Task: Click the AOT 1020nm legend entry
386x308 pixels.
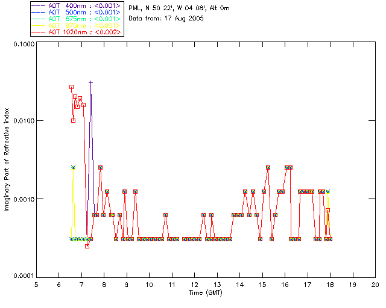Action: [76, 32]
